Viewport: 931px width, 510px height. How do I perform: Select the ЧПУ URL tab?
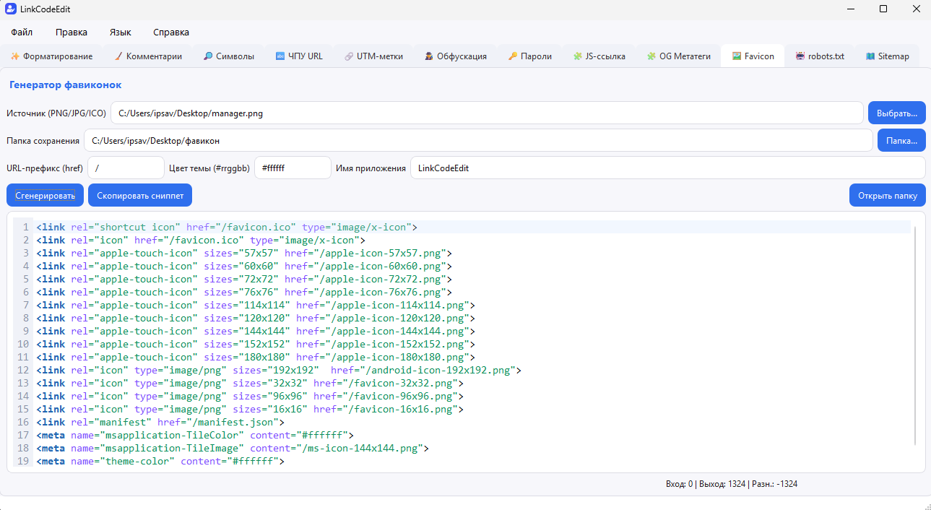299,56
